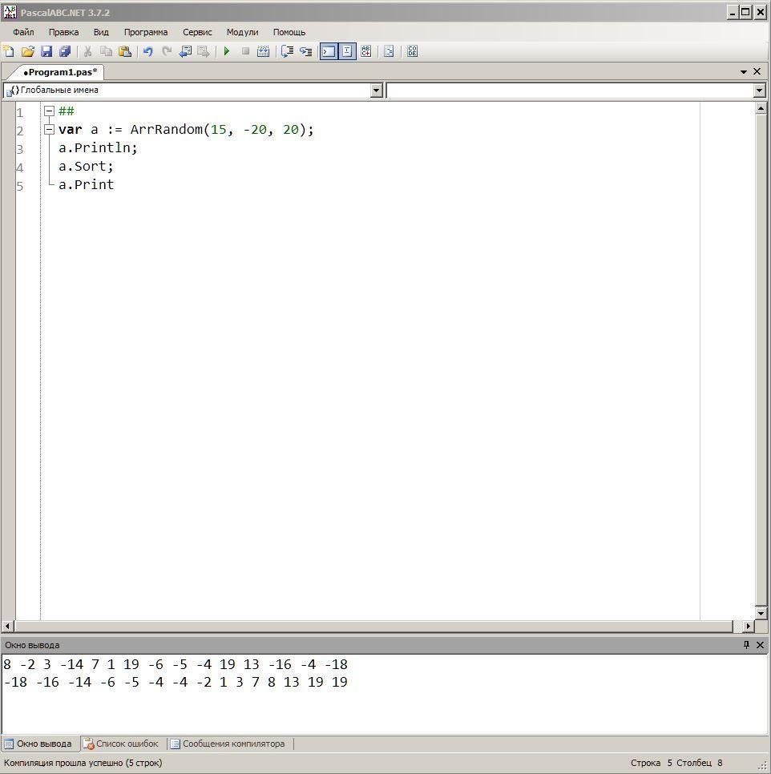771x774 pixels.
Task: Redo the edit with gray arrow icon
Action: (x=167, y=51)
